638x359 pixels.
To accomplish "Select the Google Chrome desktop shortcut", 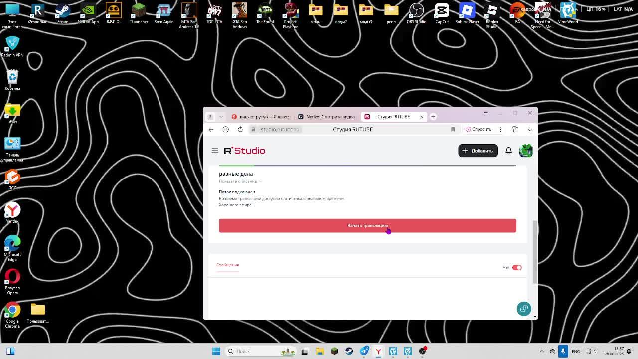I will click(12, 315).
